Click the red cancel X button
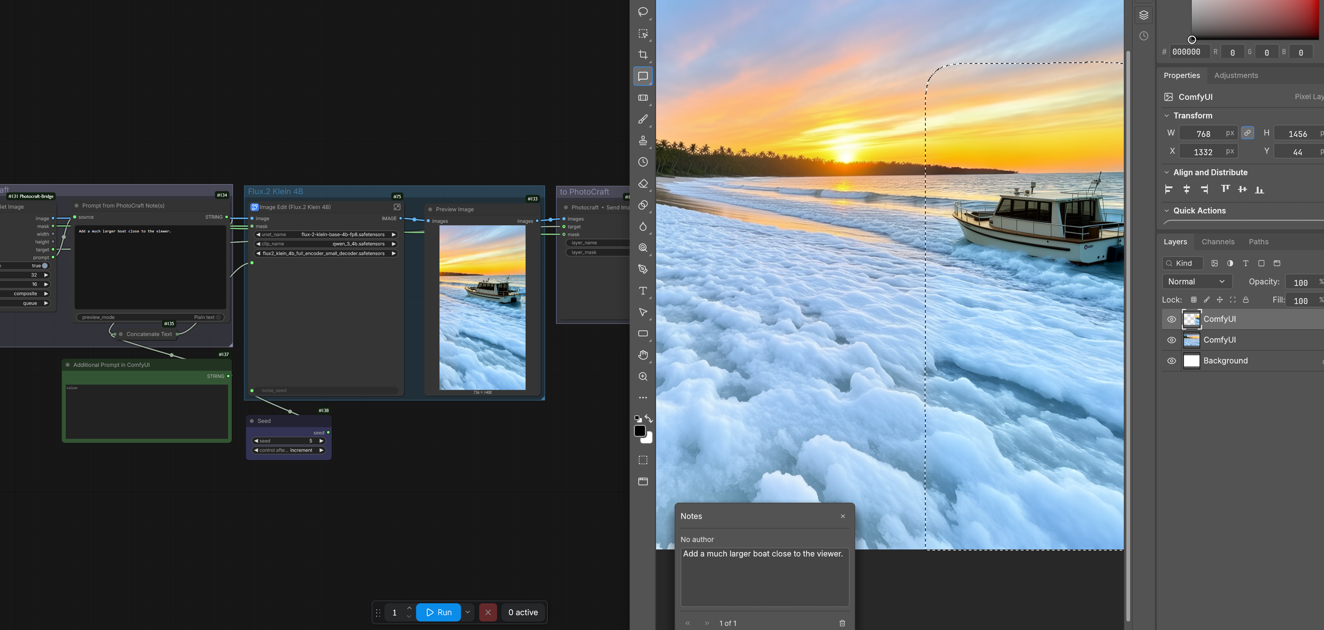The image size is (1324, 630). coord(488,612)
